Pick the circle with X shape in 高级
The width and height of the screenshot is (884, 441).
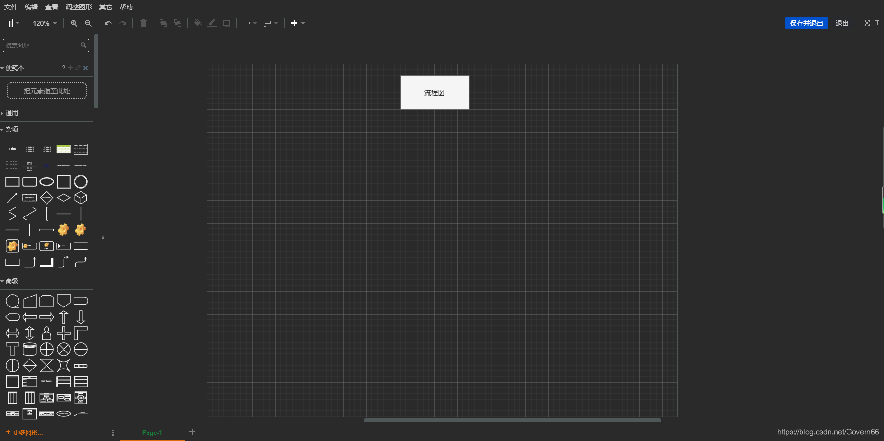coord(64,349)
